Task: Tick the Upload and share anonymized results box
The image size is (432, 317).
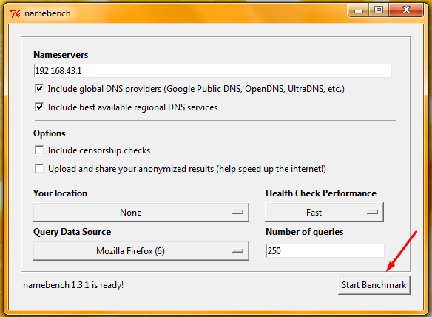Action: [39, 169]
